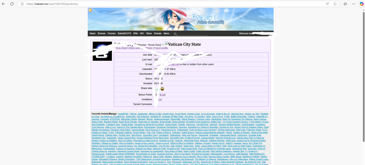
Task: Launch the Copilot icon in browser toolbar
Action: pyautogui.click(x=361, y=4)
